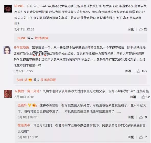The height and width of the screenshot is (143, 151).
Task: Open NCNG's dark avatar profile picture
Action: 8,9
